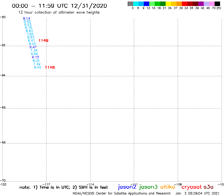
Task: Select the -64 latitude axis label
Action: point(3,75)
